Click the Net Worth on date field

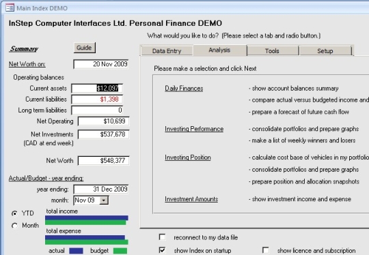point(101,64)
